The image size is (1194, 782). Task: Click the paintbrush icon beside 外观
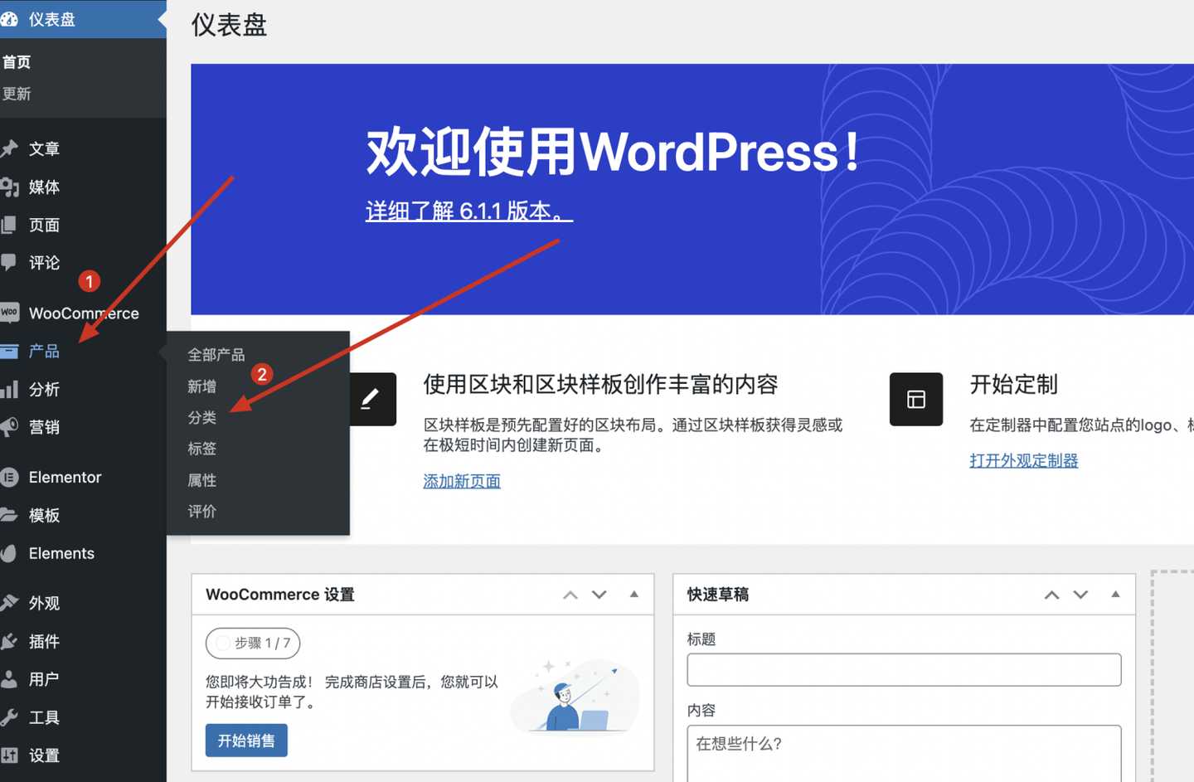9,603
